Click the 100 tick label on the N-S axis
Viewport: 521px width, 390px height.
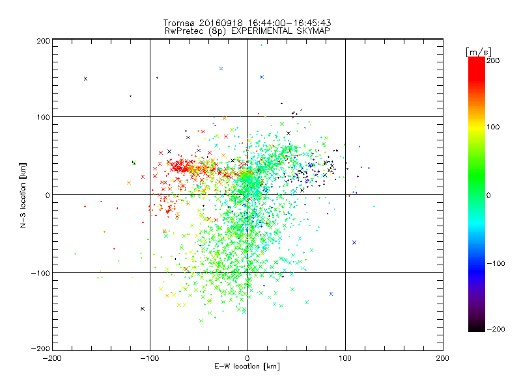click(43, 117)
